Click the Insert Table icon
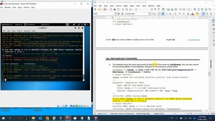215x121 pixels. [163, 9]
